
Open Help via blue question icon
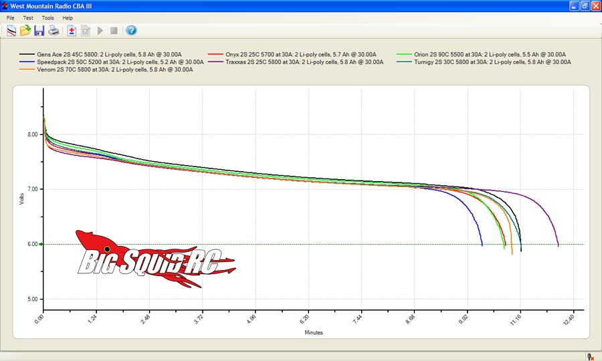[131, 30]
